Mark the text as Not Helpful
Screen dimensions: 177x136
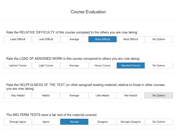click(x=131, y=95)
